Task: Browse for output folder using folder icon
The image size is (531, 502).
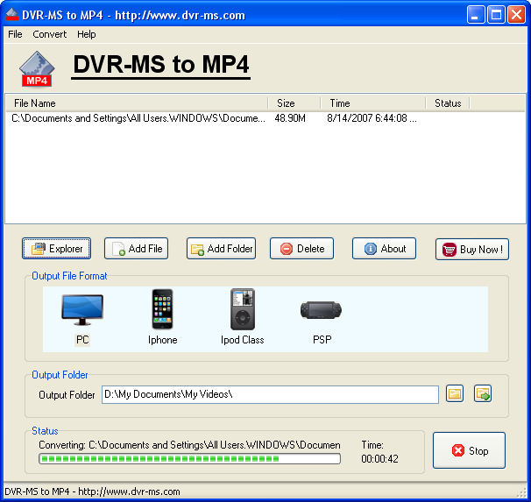Action: click(x=455, y=393)
